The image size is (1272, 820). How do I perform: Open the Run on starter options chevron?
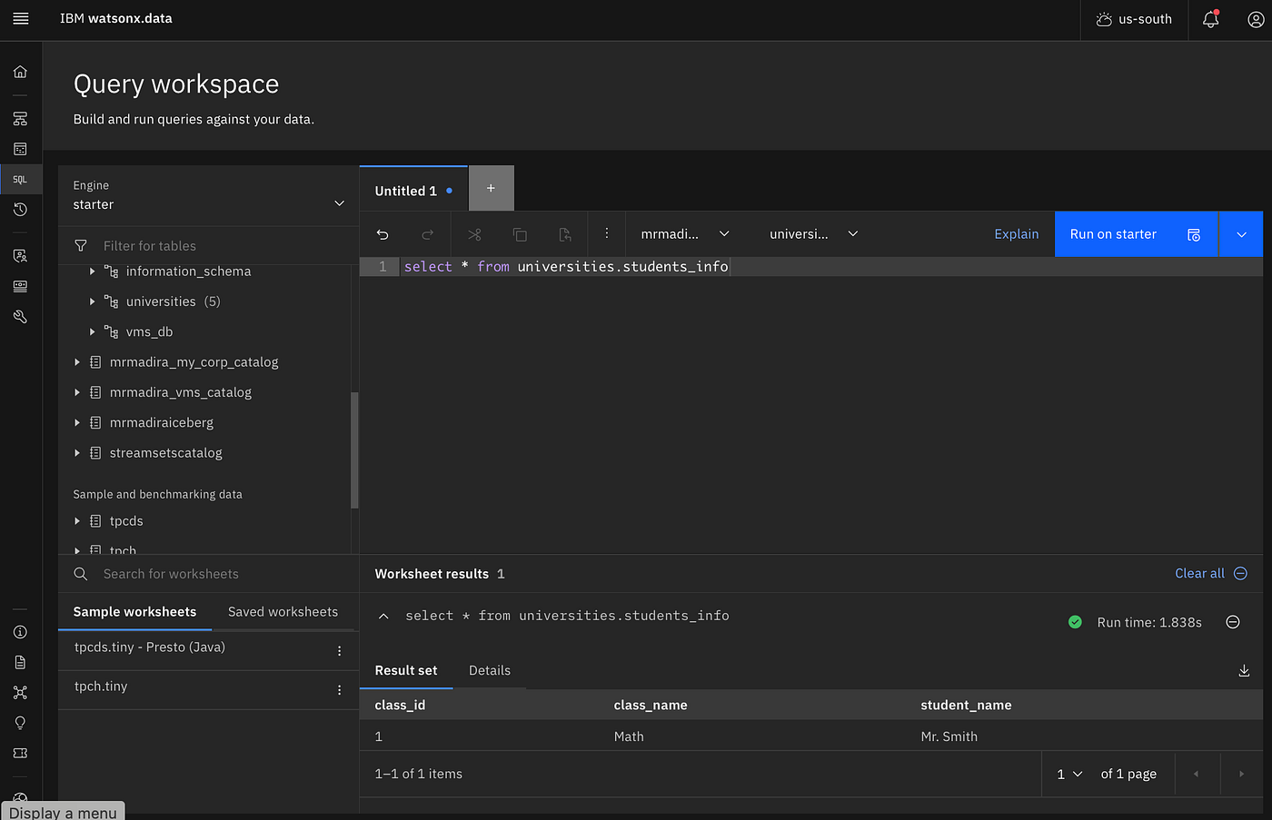coord(1241,234)
